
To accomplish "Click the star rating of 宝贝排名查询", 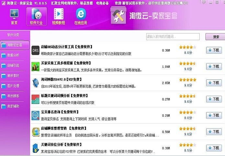I will 188,112.
